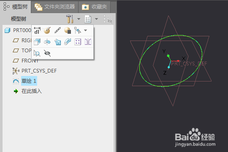
Task: Expand the display list dropdown arrow
Action: point(96,19)
